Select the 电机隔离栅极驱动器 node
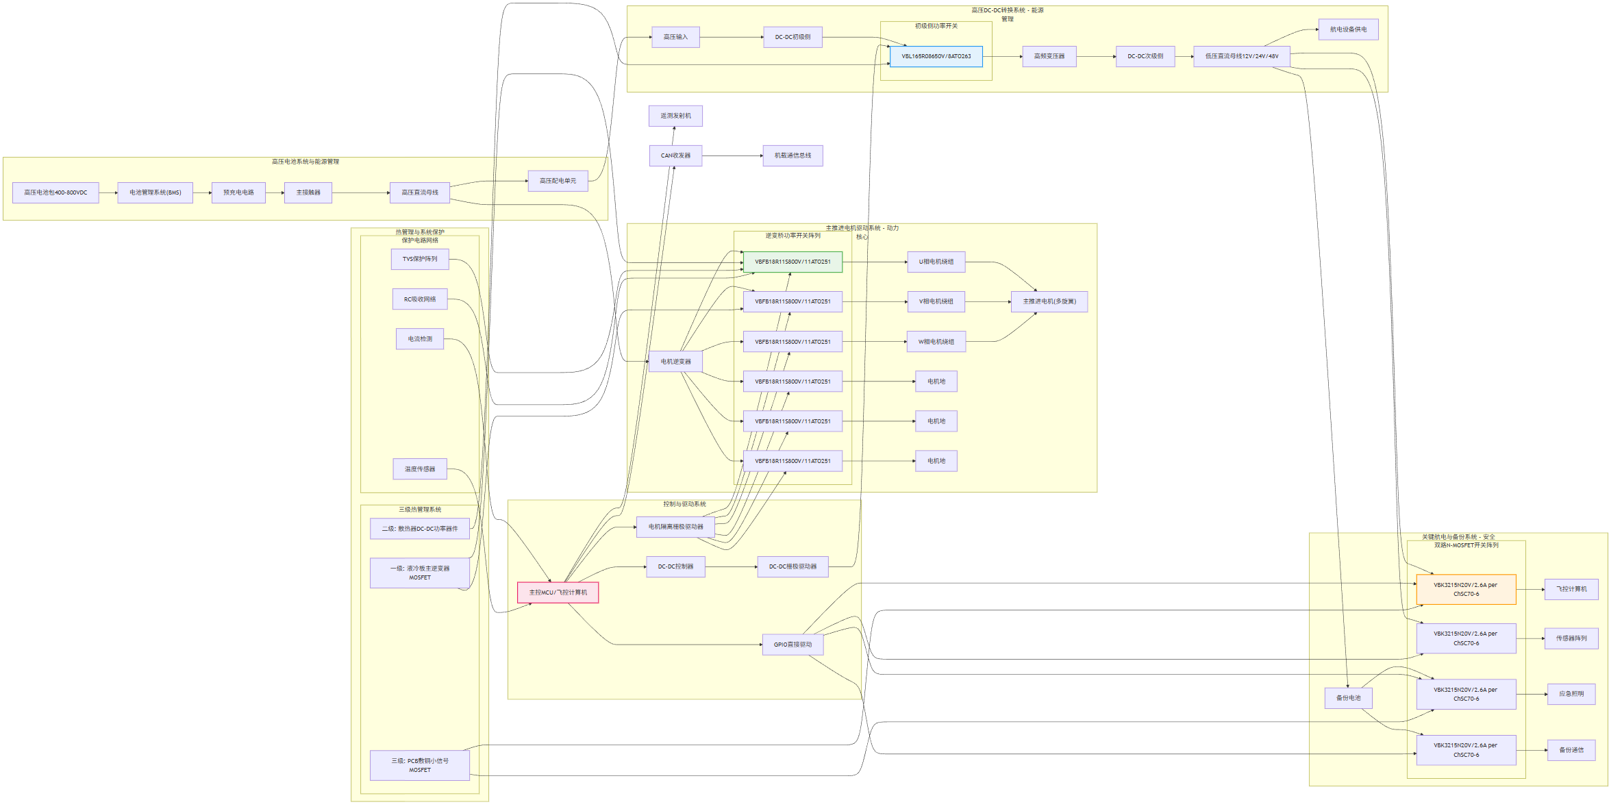 tap(675, 527)
